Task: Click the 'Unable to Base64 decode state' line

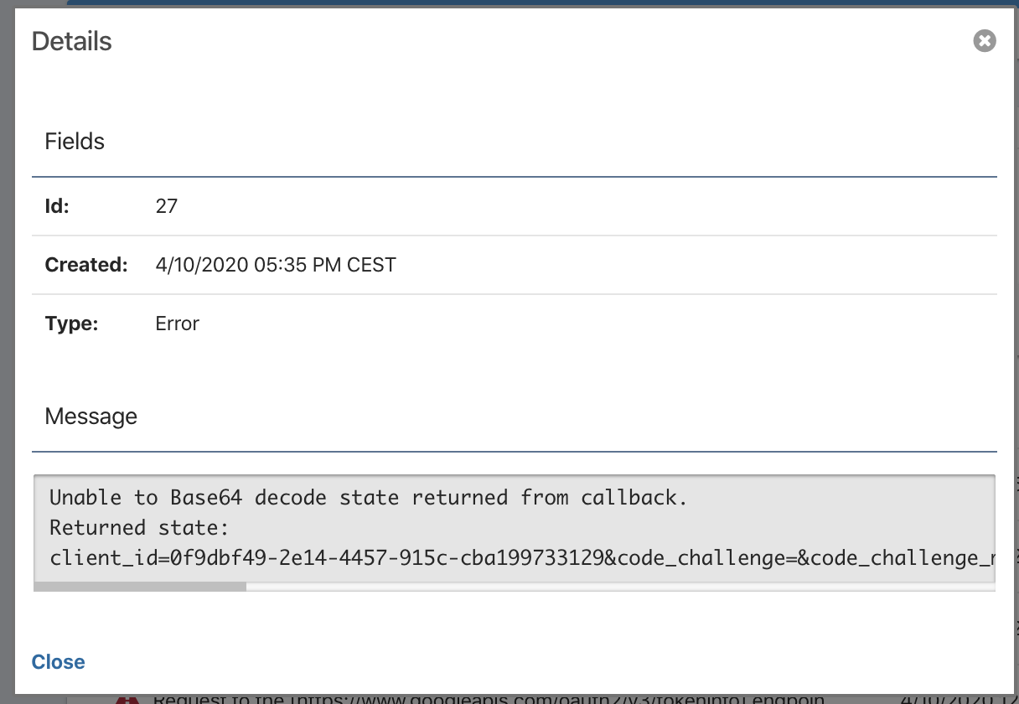Action: tap(369, 498)
